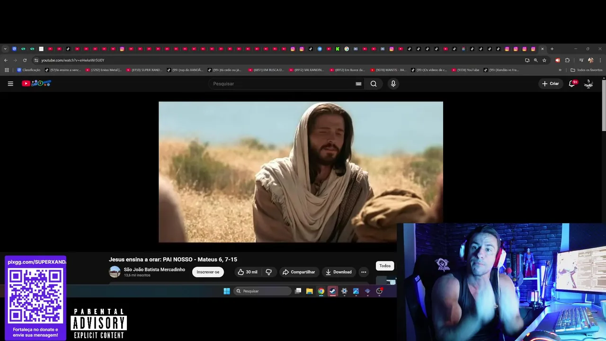Click the red speaker extension icon

click(557, 60)
